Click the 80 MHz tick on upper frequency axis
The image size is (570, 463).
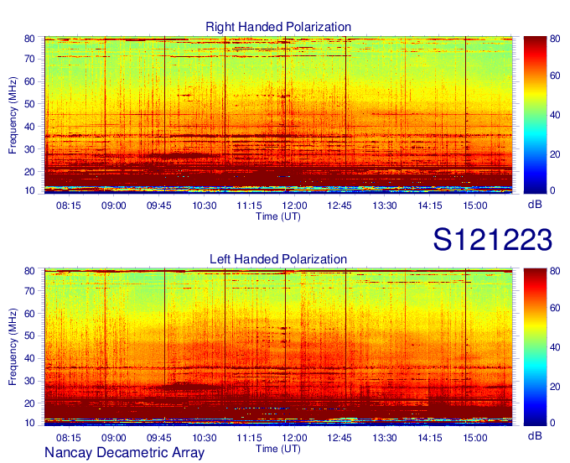(29, 39)
